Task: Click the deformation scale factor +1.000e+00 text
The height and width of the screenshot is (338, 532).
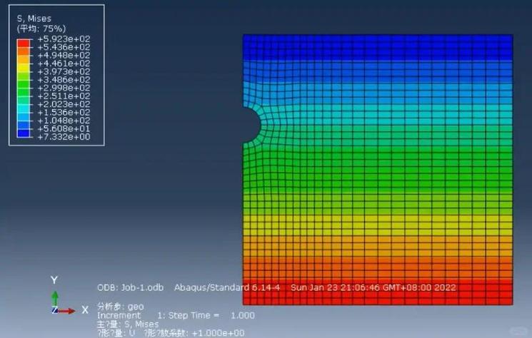Action: (x=194, y=333)
